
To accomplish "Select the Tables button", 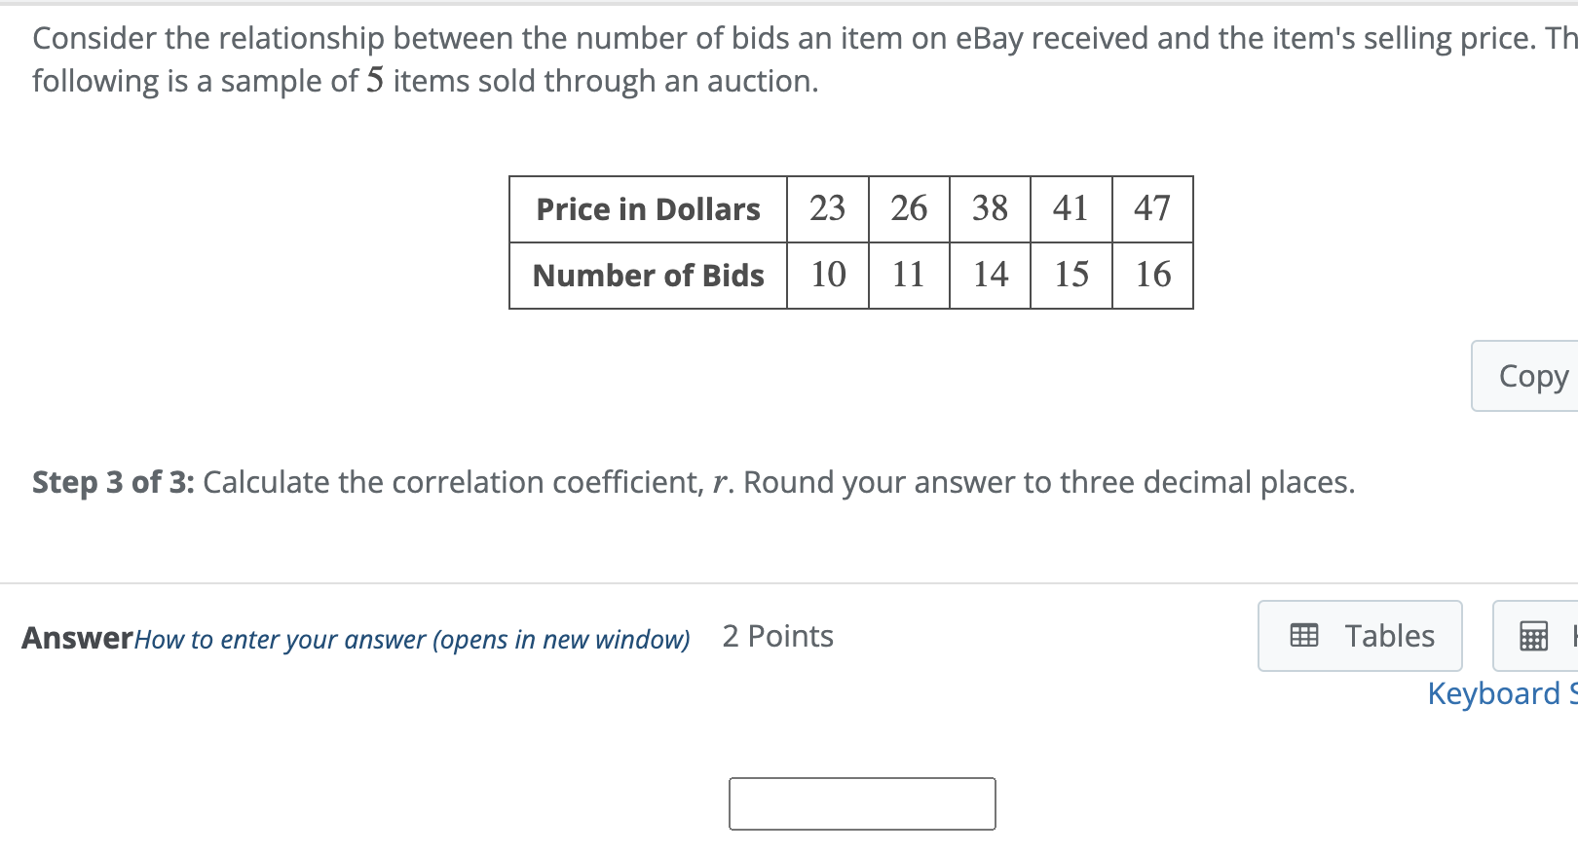I will coord(1360,636).
